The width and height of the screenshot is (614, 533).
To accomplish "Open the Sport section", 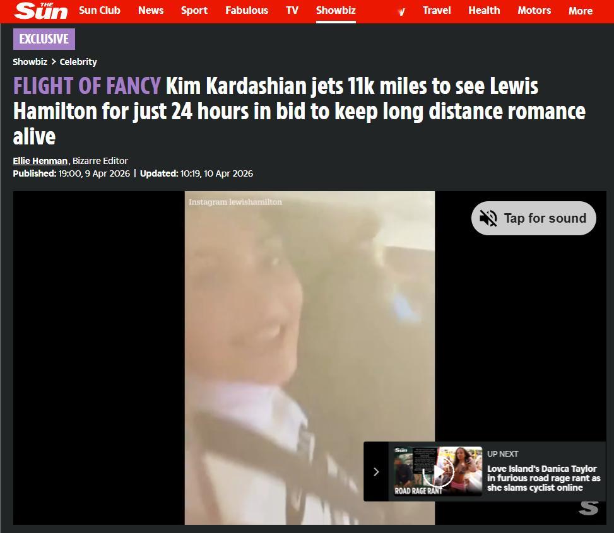I will [x=194, y=10].
